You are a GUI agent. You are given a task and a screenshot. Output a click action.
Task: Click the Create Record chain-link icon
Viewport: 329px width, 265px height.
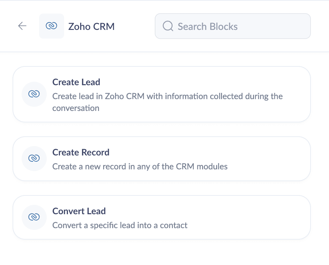click(34, 158)
